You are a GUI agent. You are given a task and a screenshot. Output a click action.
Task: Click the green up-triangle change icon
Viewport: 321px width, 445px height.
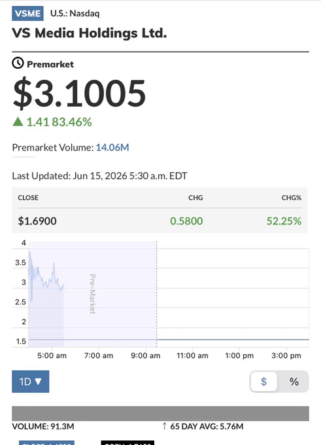pos(18,122)
